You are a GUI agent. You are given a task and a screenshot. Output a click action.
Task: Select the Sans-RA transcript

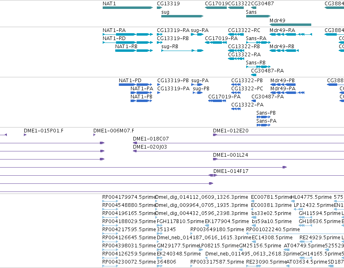[x=258, y=43]
